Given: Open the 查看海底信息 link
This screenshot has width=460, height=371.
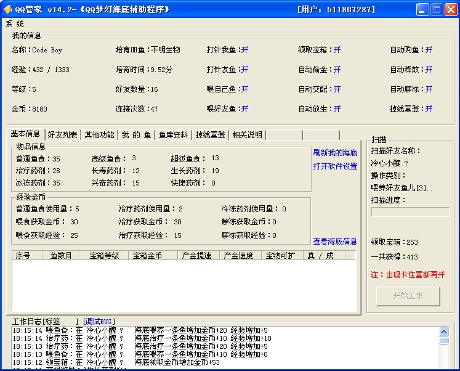Looking at the screenshot, I should point(334,242).
